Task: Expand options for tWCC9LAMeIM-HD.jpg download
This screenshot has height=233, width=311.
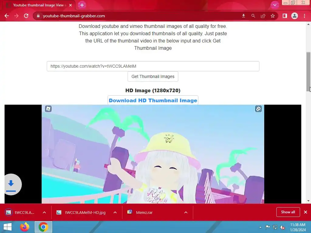Action: pyautogui.click(x=115, y=212)
